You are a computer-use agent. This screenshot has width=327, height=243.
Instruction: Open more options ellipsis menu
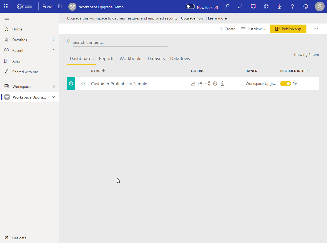pyautogui.click(x=316, y=29)
